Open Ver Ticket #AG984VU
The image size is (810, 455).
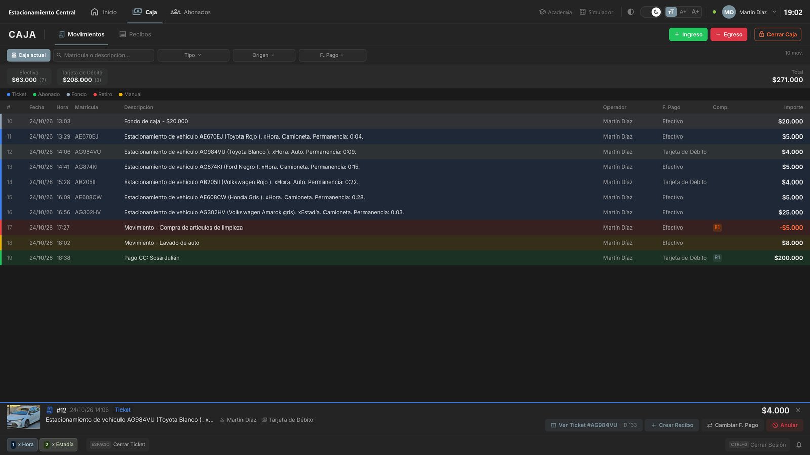tap(594, 425)
